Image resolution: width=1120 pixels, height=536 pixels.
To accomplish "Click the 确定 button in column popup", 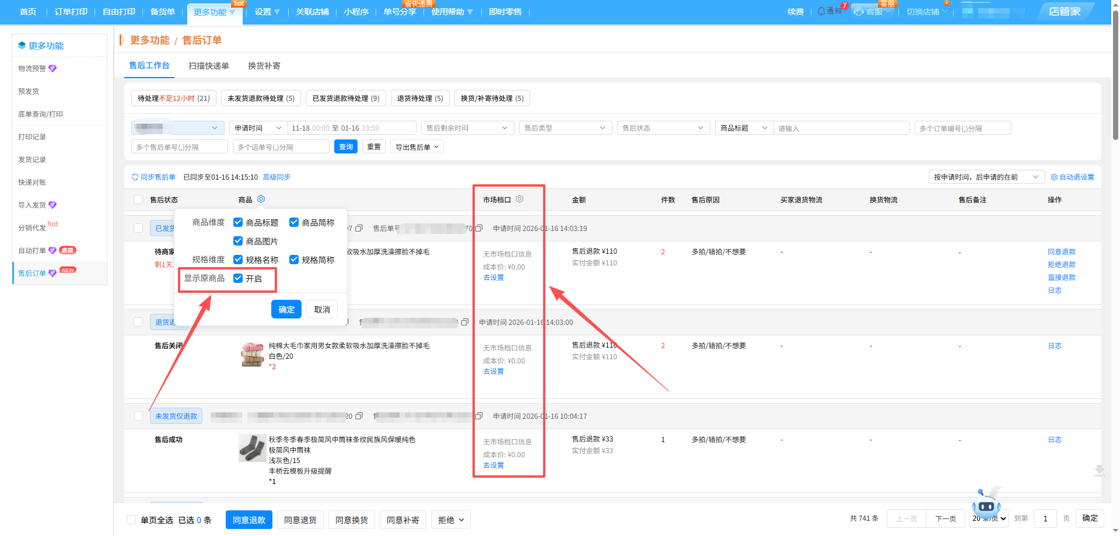I will tap(286, 309).
